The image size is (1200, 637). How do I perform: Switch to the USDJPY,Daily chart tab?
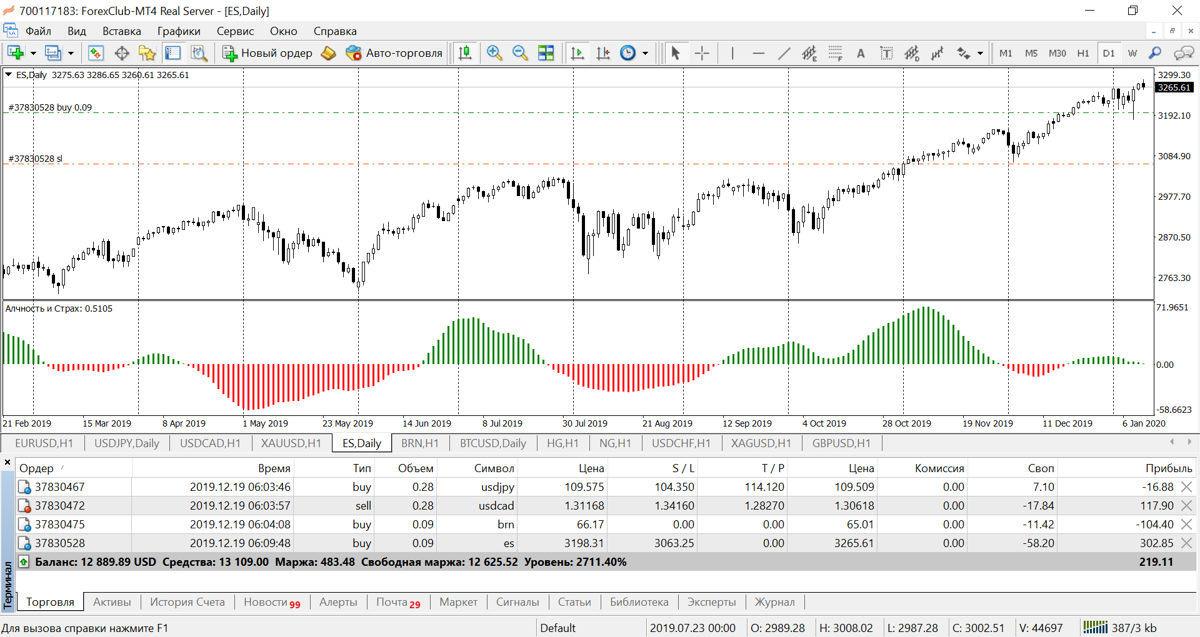pos(127,443)
